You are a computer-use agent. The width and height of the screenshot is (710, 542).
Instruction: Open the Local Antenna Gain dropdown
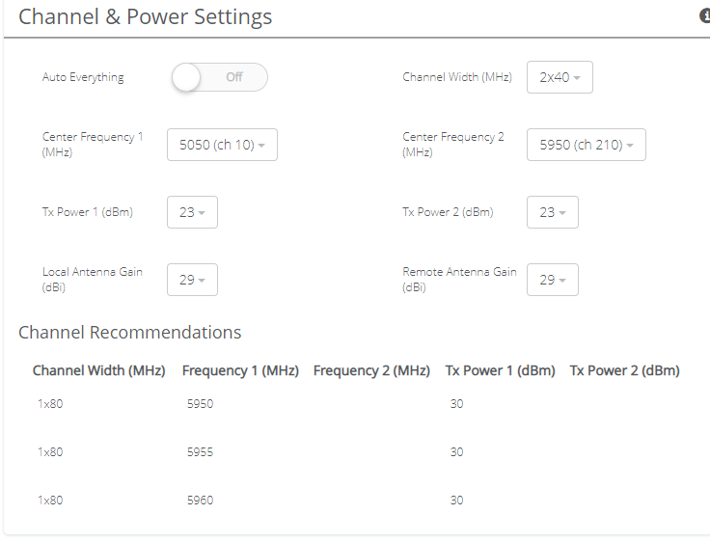(x=192, y=280)
